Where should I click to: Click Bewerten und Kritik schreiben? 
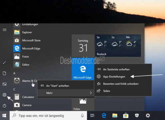(x=123, y=84)
